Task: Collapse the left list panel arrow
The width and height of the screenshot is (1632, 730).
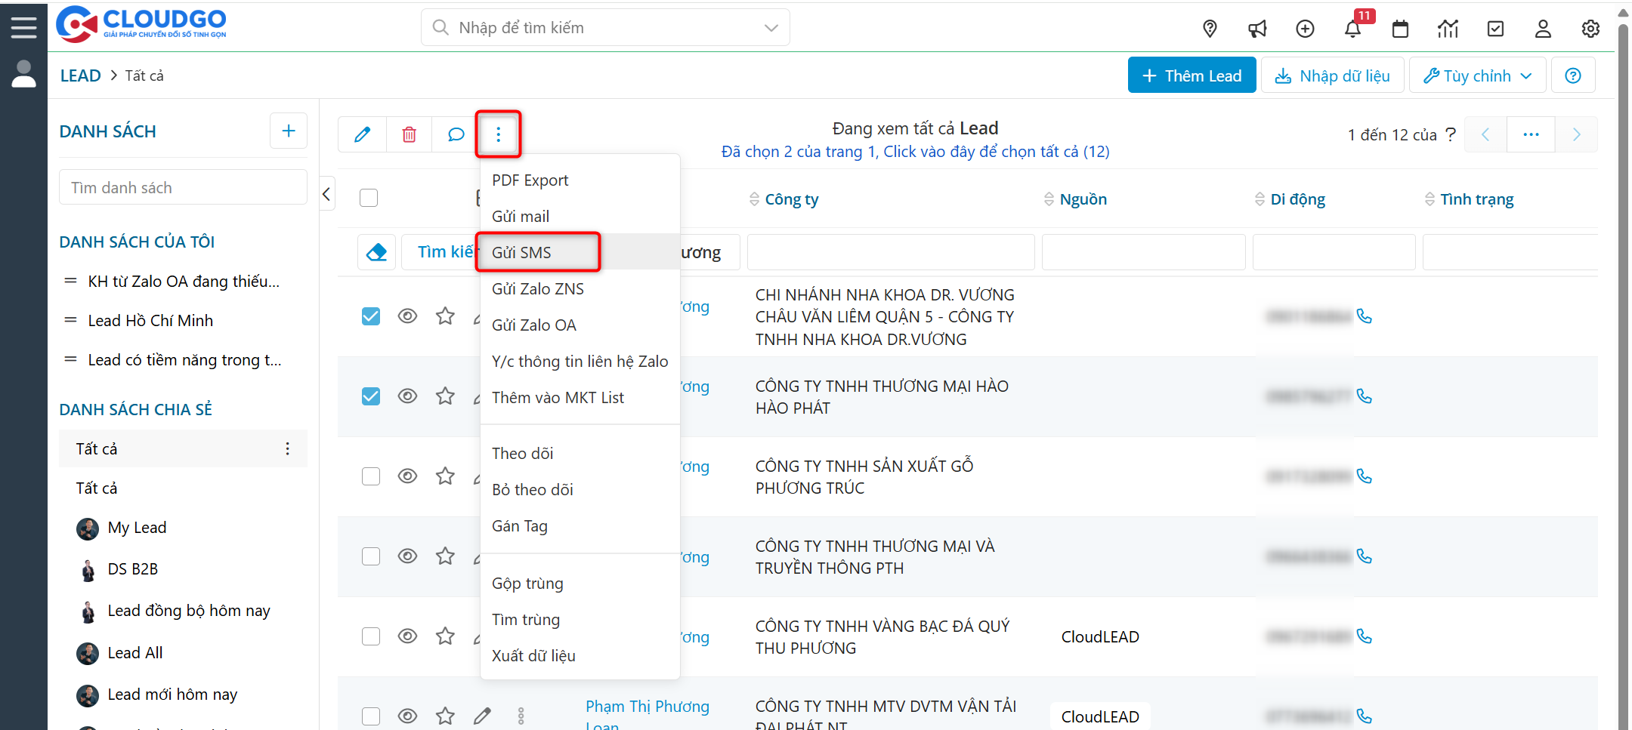Action: pos(326,195)
